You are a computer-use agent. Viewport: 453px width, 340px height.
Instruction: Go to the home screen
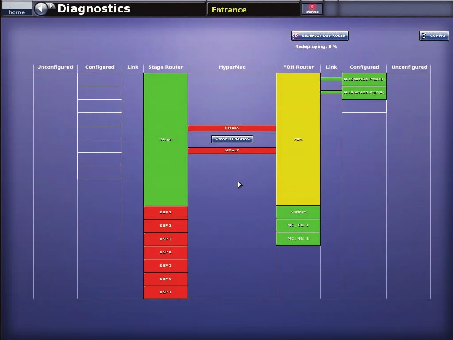point(17,9)
